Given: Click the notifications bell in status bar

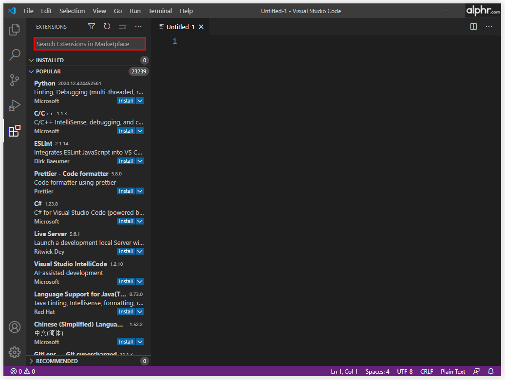Looking at the screenshot, I should tap(490, 371).
